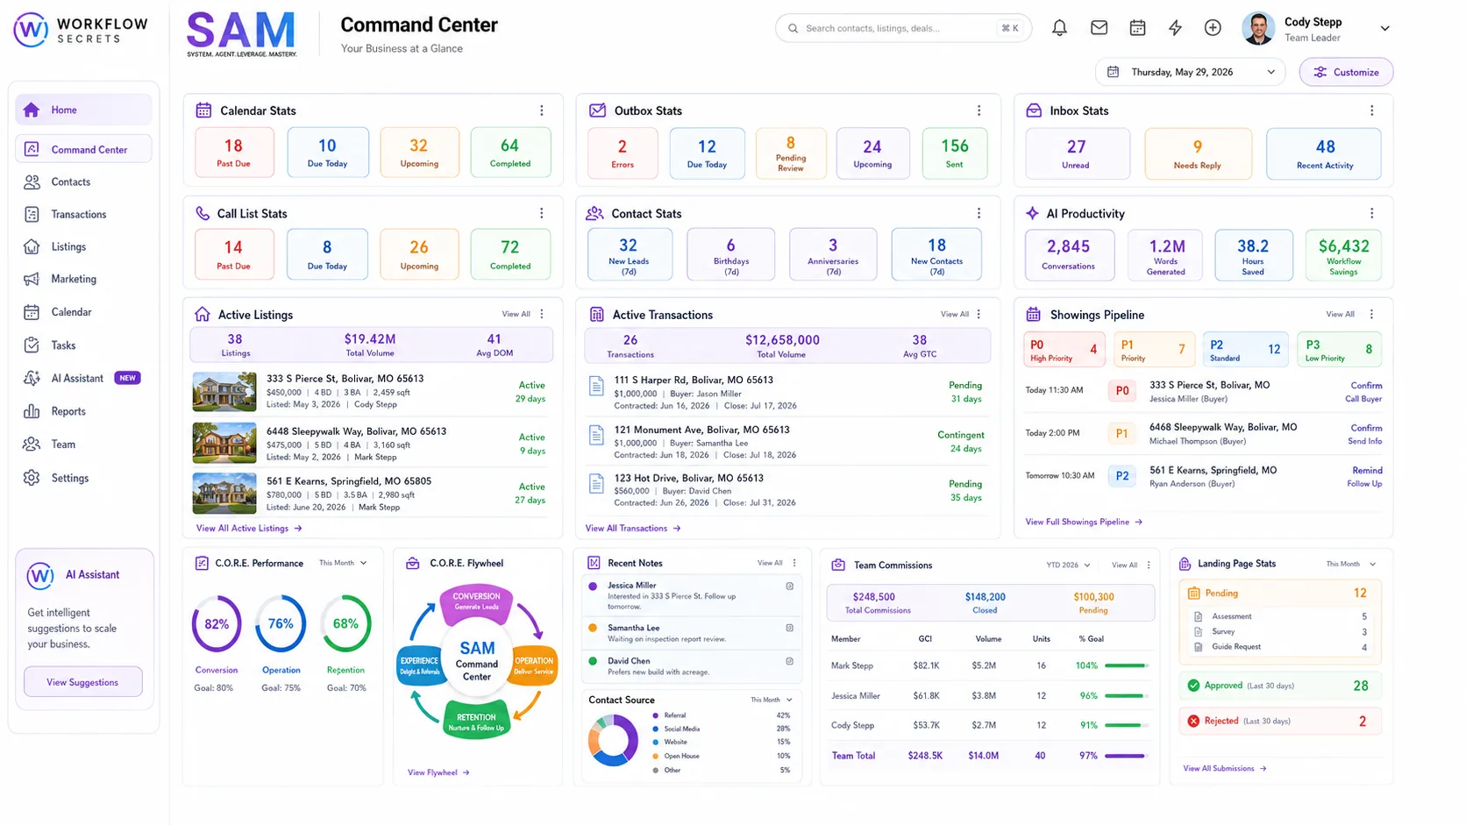Open Call List Stats three-dot menu
The image size is (1466, 825).
click(541, 213)
